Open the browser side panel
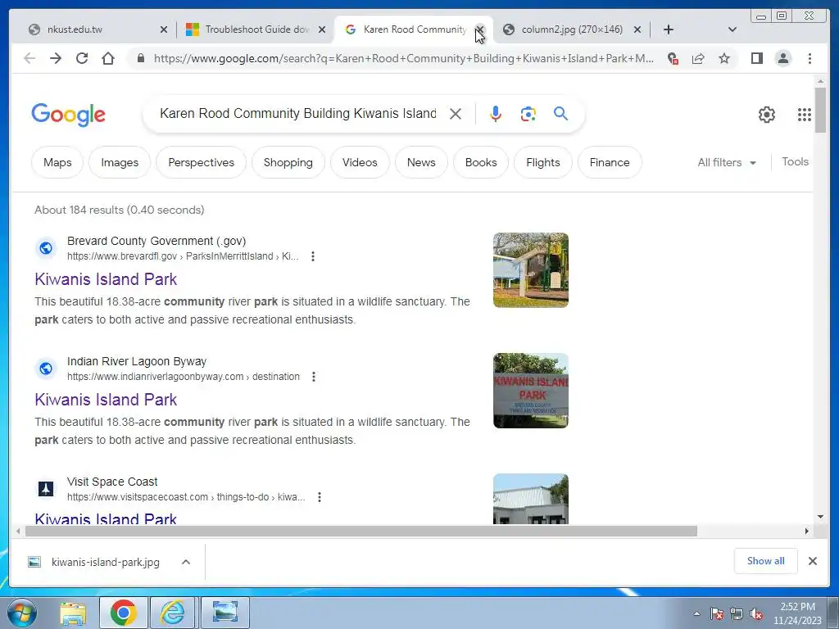Screen dimensions: 839x629 pyautogui.click(x=756, y=58)
